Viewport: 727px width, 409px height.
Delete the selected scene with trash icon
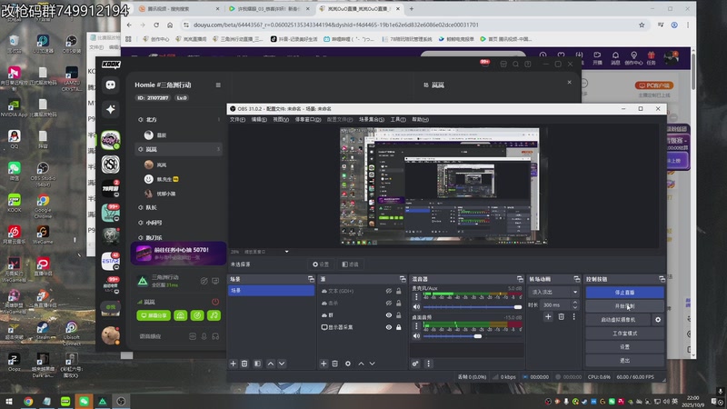tap(244, 364)
